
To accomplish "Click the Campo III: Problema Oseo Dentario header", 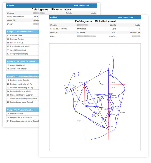I will coord(23,76).
